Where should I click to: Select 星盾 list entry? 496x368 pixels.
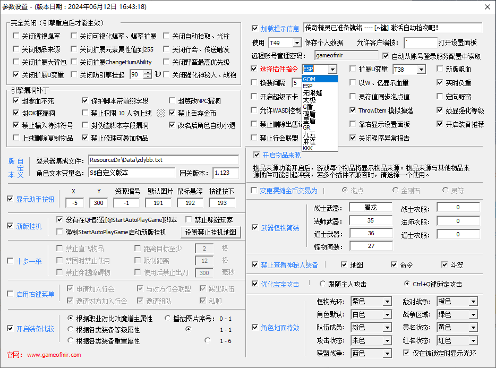[320, 121]
